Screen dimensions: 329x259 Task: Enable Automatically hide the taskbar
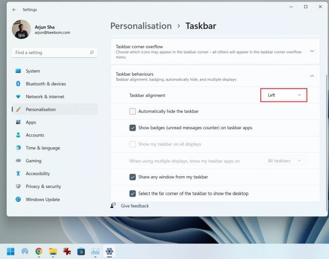pyautogui.click(x=133, y=111)
